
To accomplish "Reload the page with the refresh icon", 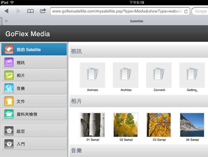I will tap(186, 12).
